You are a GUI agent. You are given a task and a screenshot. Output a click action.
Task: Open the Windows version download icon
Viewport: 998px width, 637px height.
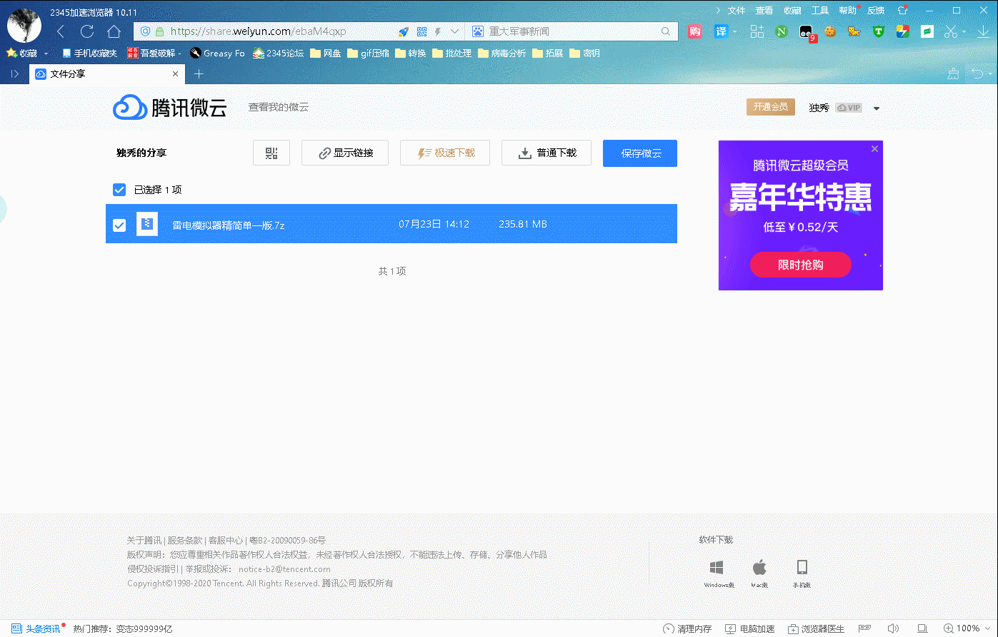[x=717, y=568]
